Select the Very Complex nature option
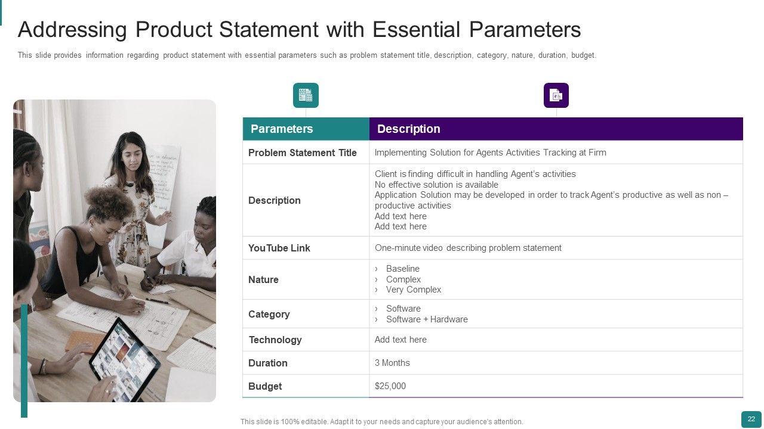Image resolution: width=764 pixels, height=429 pixels. (x=413, y=290)
